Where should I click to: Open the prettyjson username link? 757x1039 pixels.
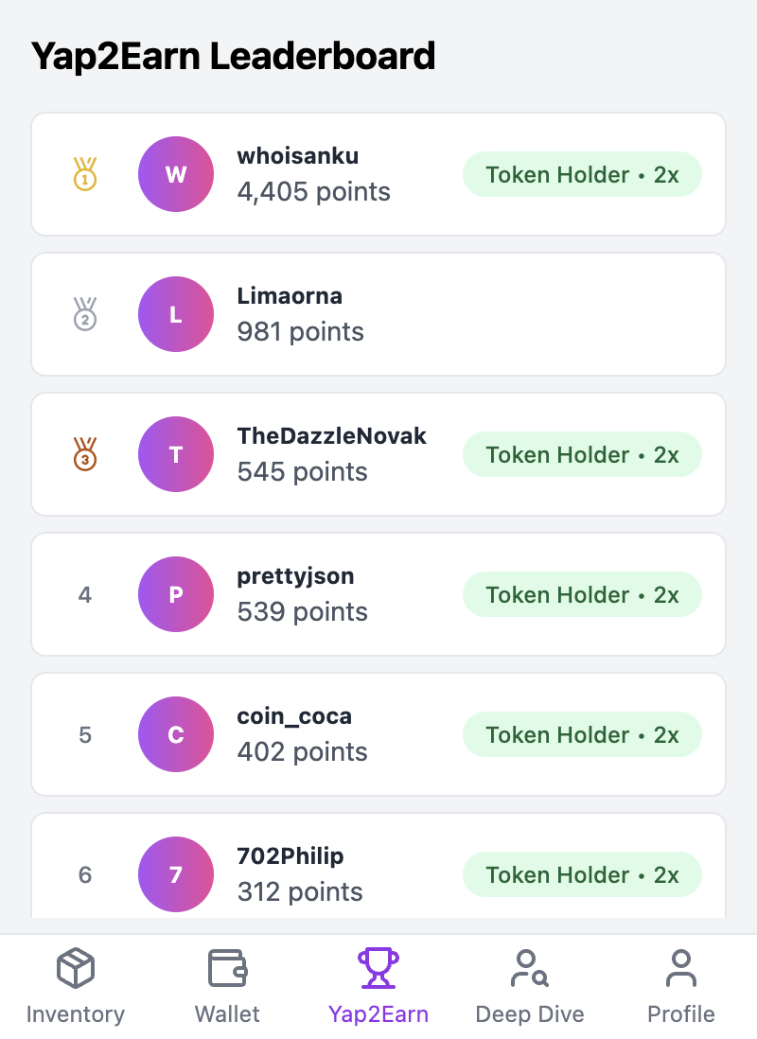[x=295, y=576]
